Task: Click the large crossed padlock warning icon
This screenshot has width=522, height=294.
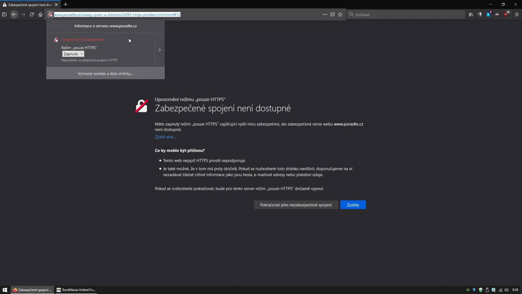Action: 142,106
